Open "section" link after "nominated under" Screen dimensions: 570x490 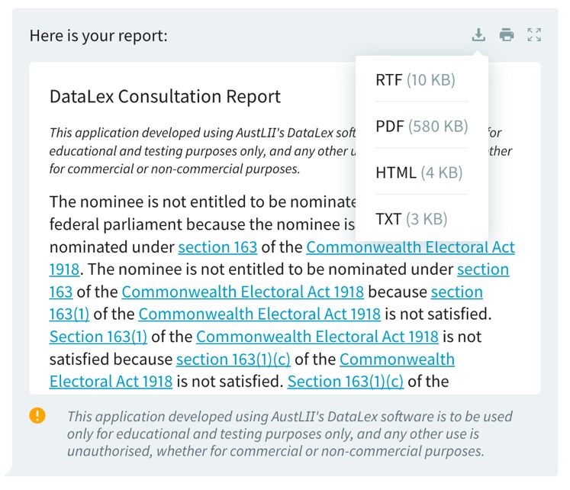click(483, 269)
